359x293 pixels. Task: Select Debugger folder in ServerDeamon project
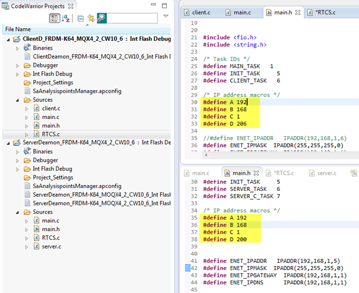tap(45, 160)
